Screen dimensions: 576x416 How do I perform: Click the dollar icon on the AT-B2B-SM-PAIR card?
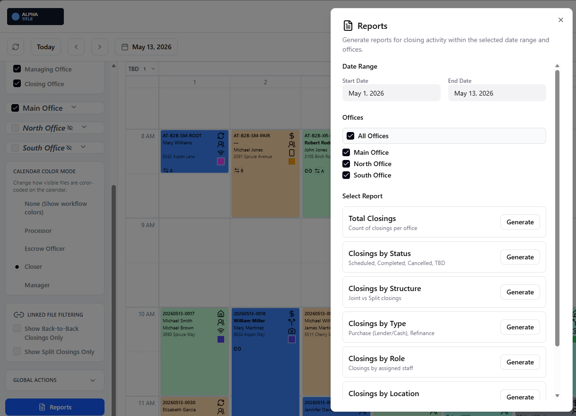[292, 136]
